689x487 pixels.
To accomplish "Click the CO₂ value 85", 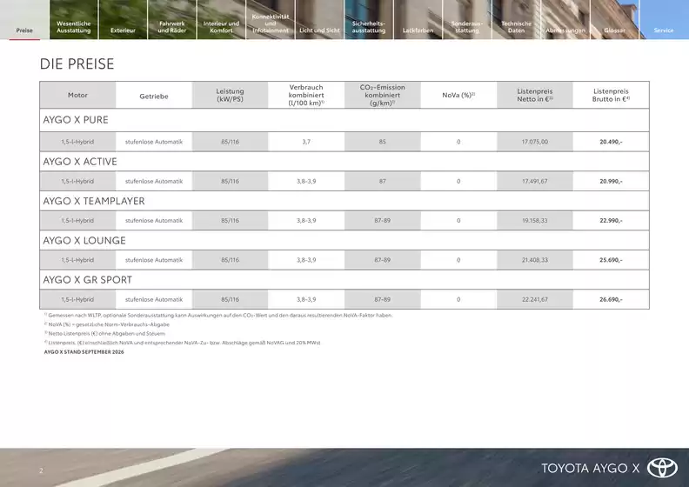I will 382,142.
